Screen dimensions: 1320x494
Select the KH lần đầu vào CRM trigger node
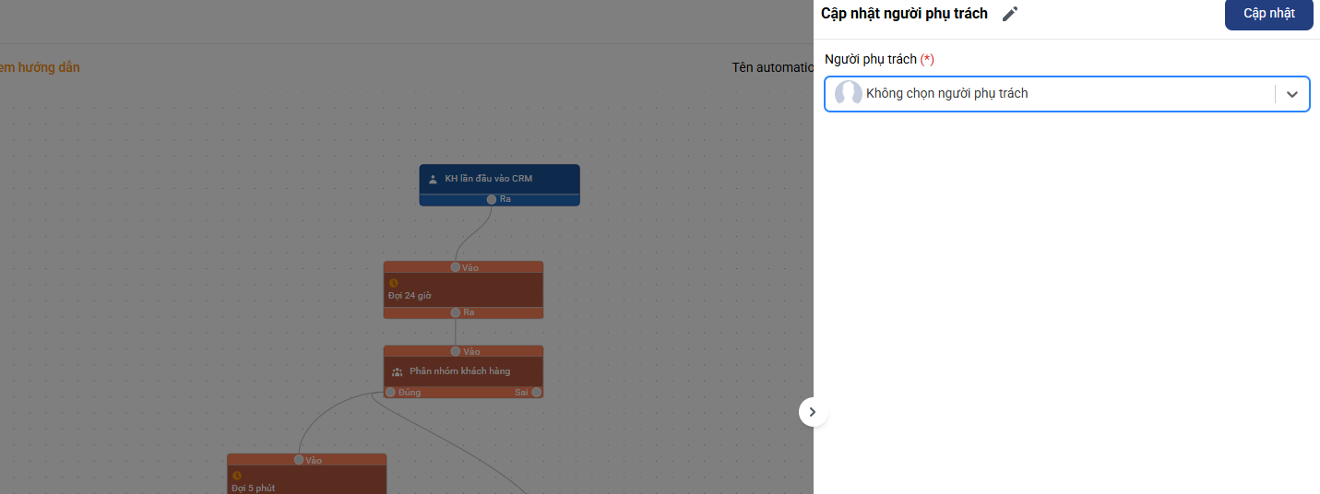tap(499, 179)
